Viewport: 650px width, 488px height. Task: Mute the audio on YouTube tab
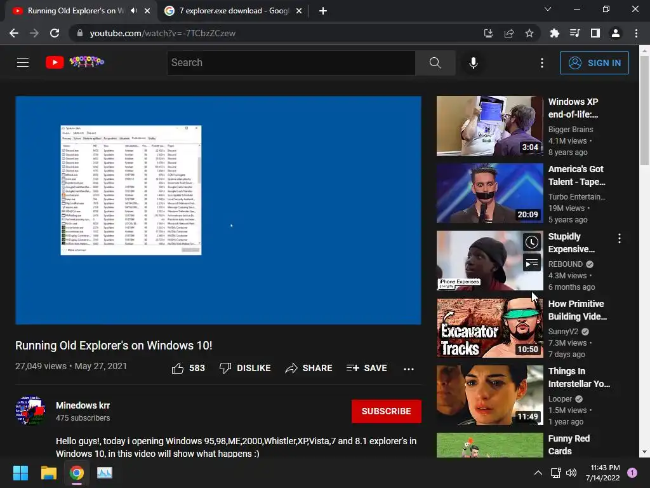133,11
